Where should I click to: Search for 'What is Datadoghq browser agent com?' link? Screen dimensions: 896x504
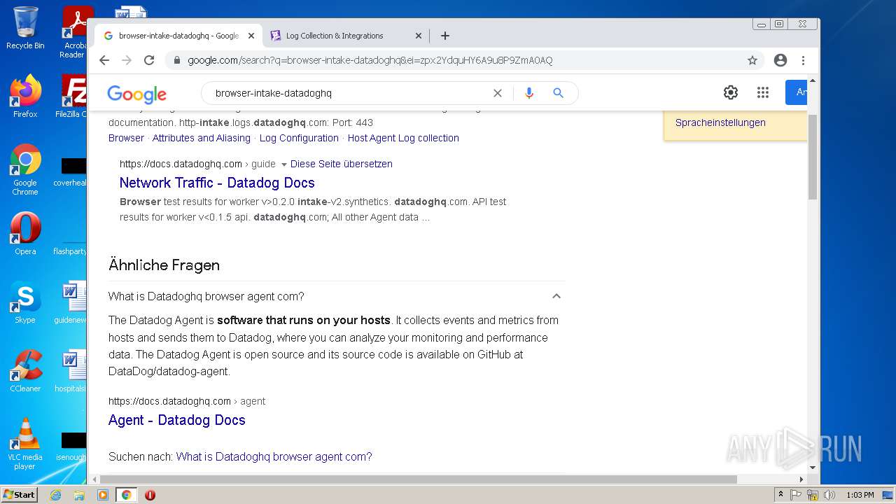(274, 456)
